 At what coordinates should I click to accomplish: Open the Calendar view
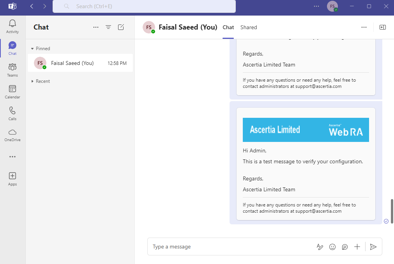click(x=12, y=92)
